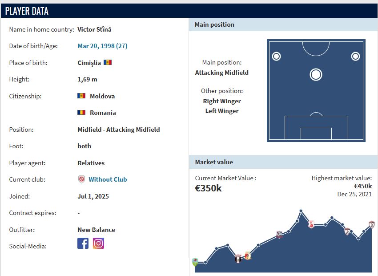Click the height value 1,69 m
378x276 pixels.
tap(87, 79)
